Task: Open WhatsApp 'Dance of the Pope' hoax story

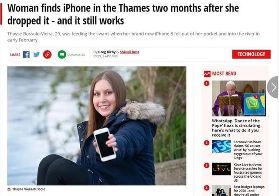Action: click(x=237, y=128)
